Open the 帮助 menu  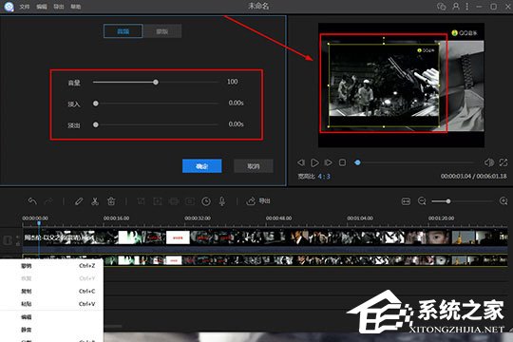coord(76,7)
